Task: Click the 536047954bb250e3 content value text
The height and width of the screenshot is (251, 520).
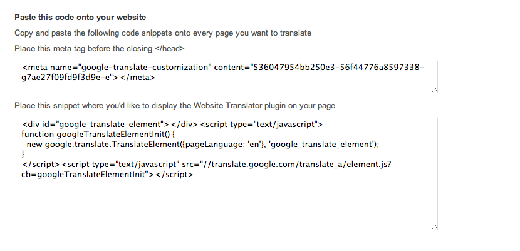Action: tap(294, 68)
